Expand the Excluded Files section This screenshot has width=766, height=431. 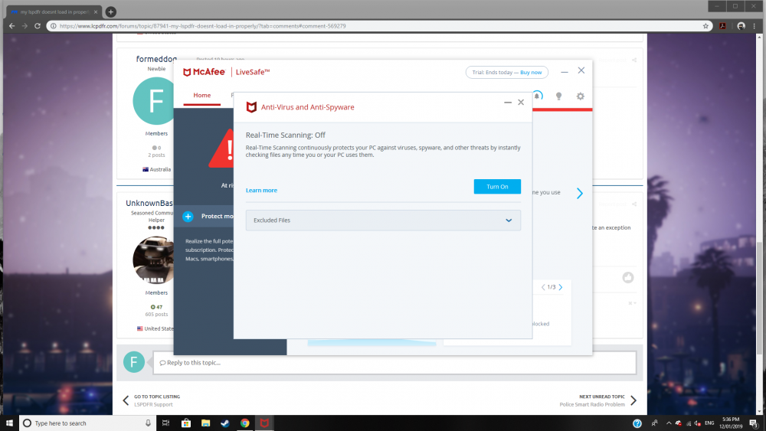383,220
